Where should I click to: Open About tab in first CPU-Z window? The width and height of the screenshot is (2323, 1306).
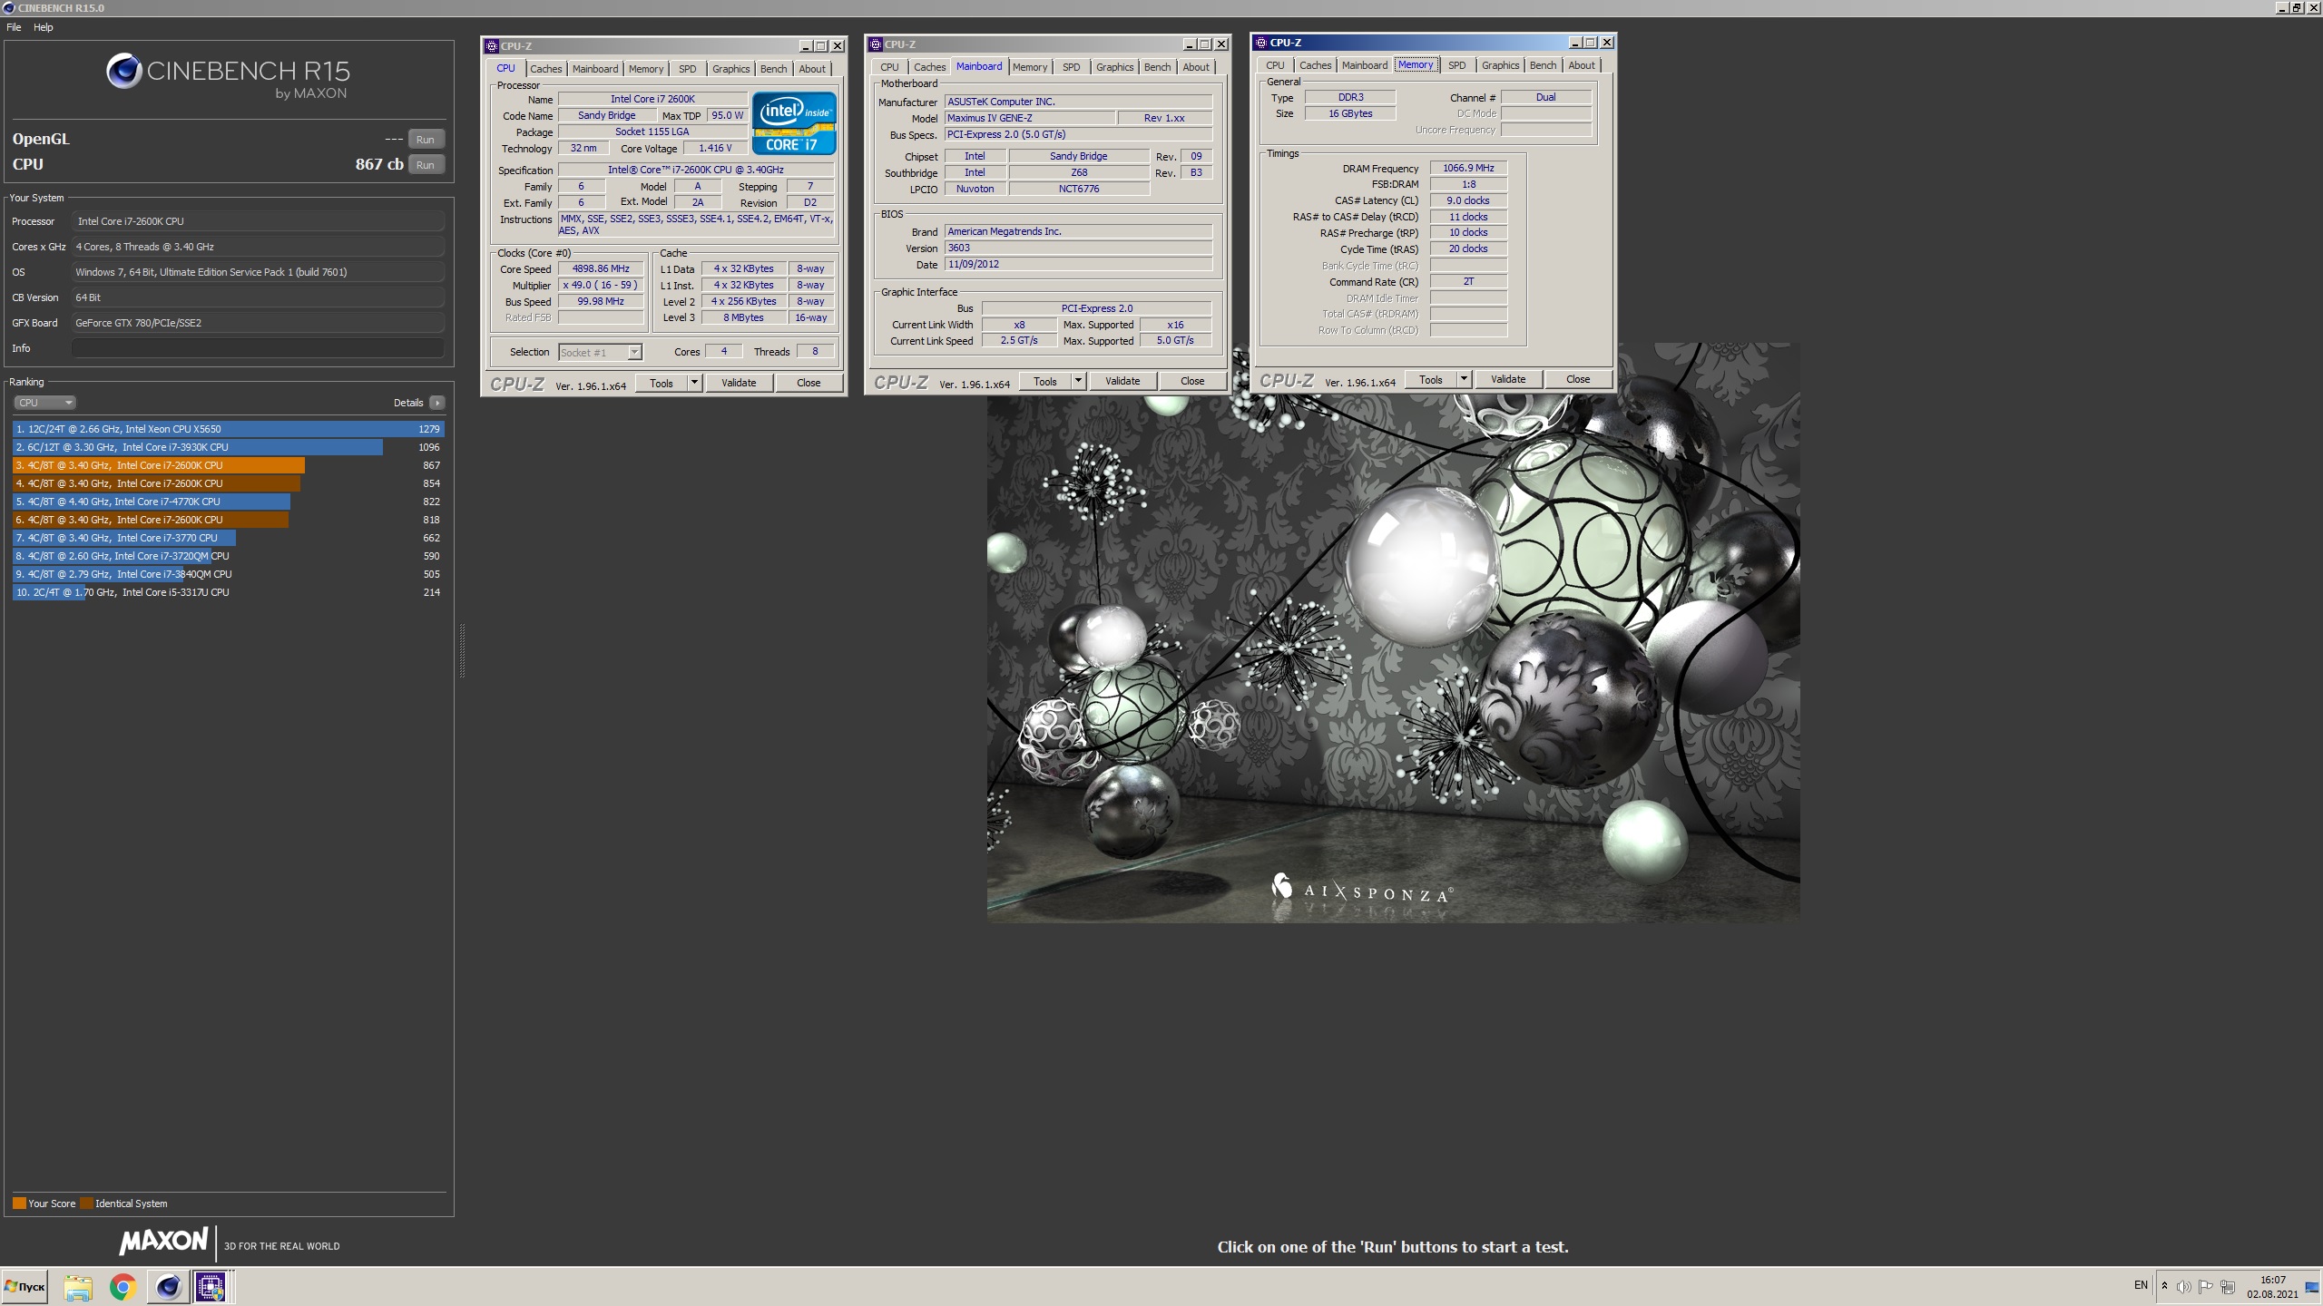pyautogui.click(x=812, y=69)
